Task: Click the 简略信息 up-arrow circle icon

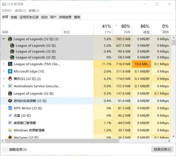Action: pyautogui.click(x=5, y=150)
